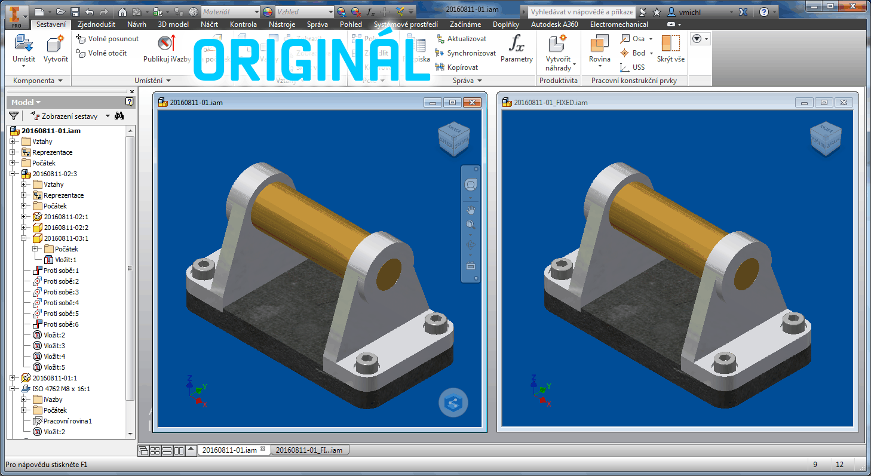Viewport: 871px width, 476px height.
Task: Click the help search input field
Action: click(581, 12)
